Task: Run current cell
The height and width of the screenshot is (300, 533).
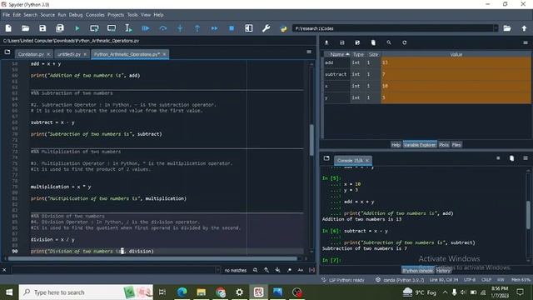Action: point(94,28)
